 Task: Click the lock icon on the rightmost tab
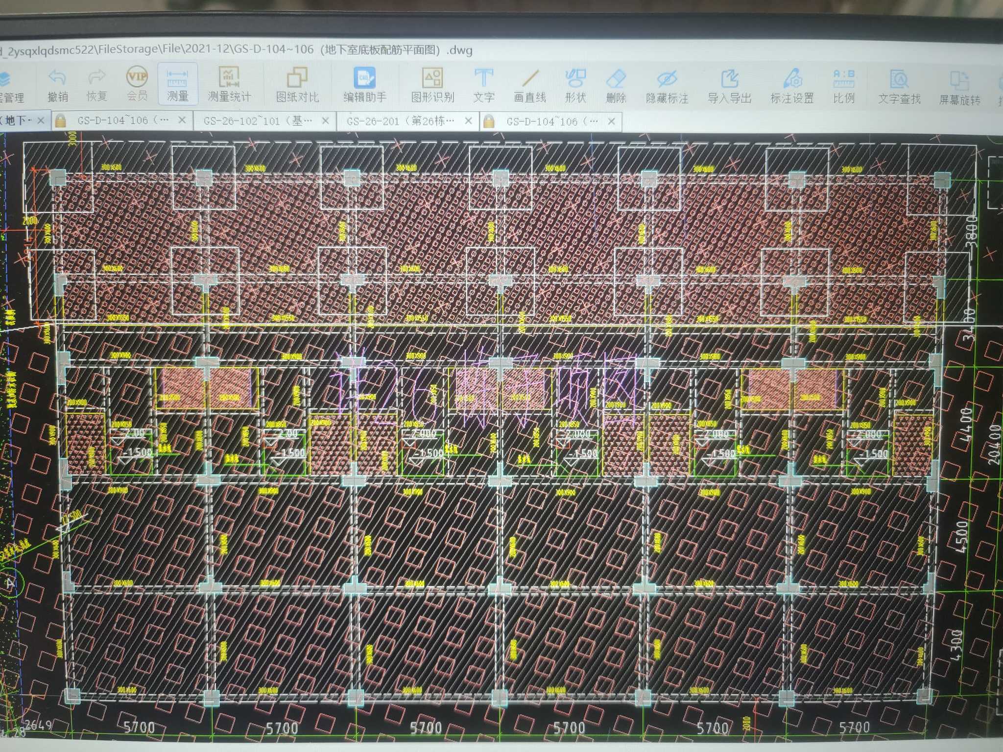coord(489,121)
